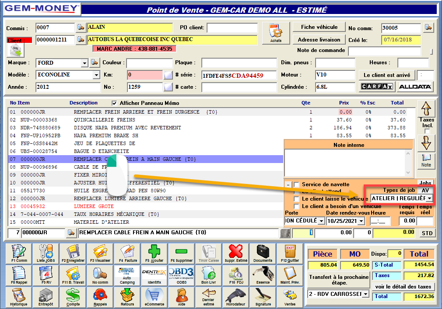442x309 pixels.
Task: Check Service de navette
Action: [x=296, y=184]
